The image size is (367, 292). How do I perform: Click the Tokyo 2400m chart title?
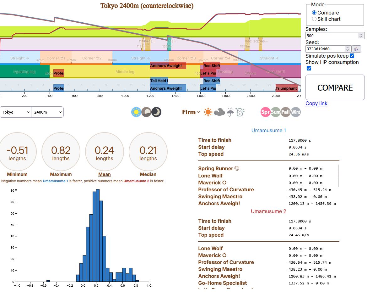[147, 6]
